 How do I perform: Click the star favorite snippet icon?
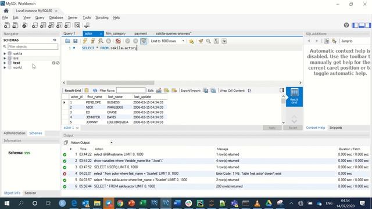point(191,41)
